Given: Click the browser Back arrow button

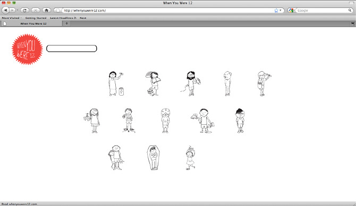Looking at the screenshot, I should coord(5,10).
